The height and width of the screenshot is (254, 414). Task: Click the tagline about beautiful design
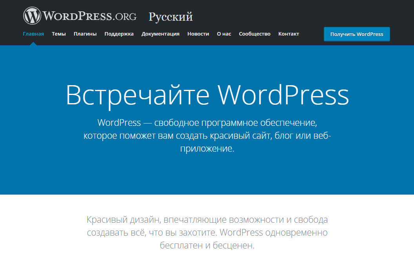tap(207, 232)
